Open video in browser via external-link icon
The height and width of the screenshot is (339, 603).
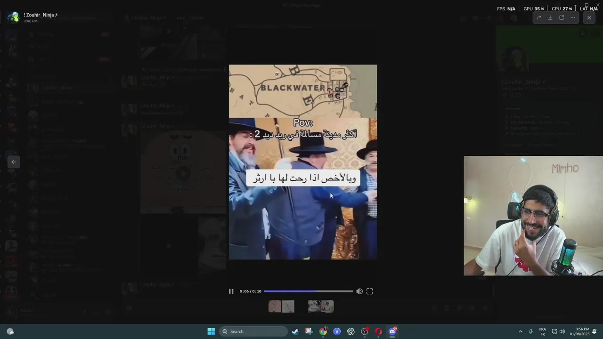pyautogui.click(x=562, y=17)
